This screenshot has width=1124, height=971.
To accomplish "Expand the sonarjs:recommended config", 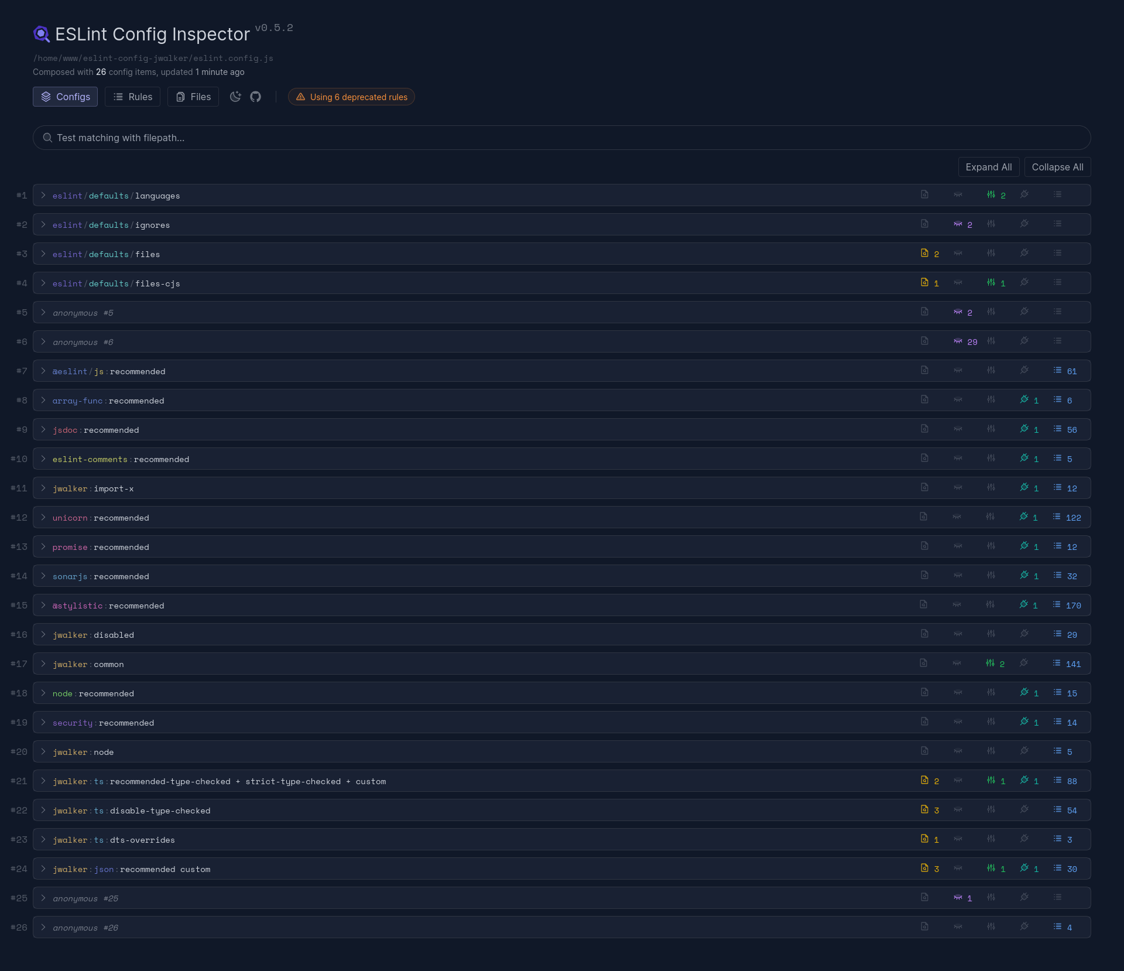I will coord(43,576).
